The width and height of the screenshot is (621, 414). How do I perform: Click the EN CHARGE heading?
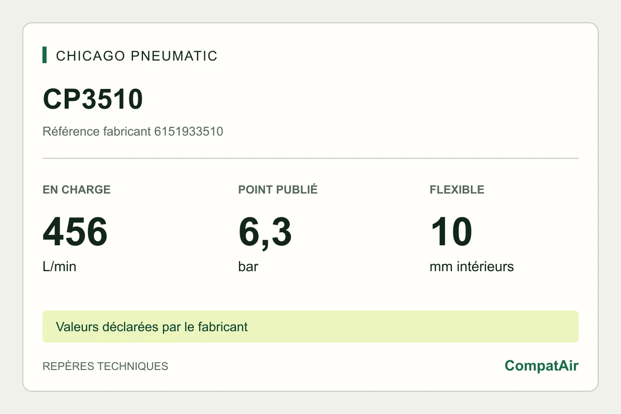77,189
